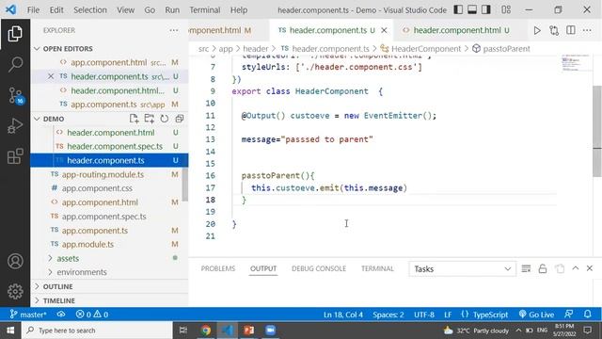
Task: Open the Terminal menu
Action: pos(205,10)
